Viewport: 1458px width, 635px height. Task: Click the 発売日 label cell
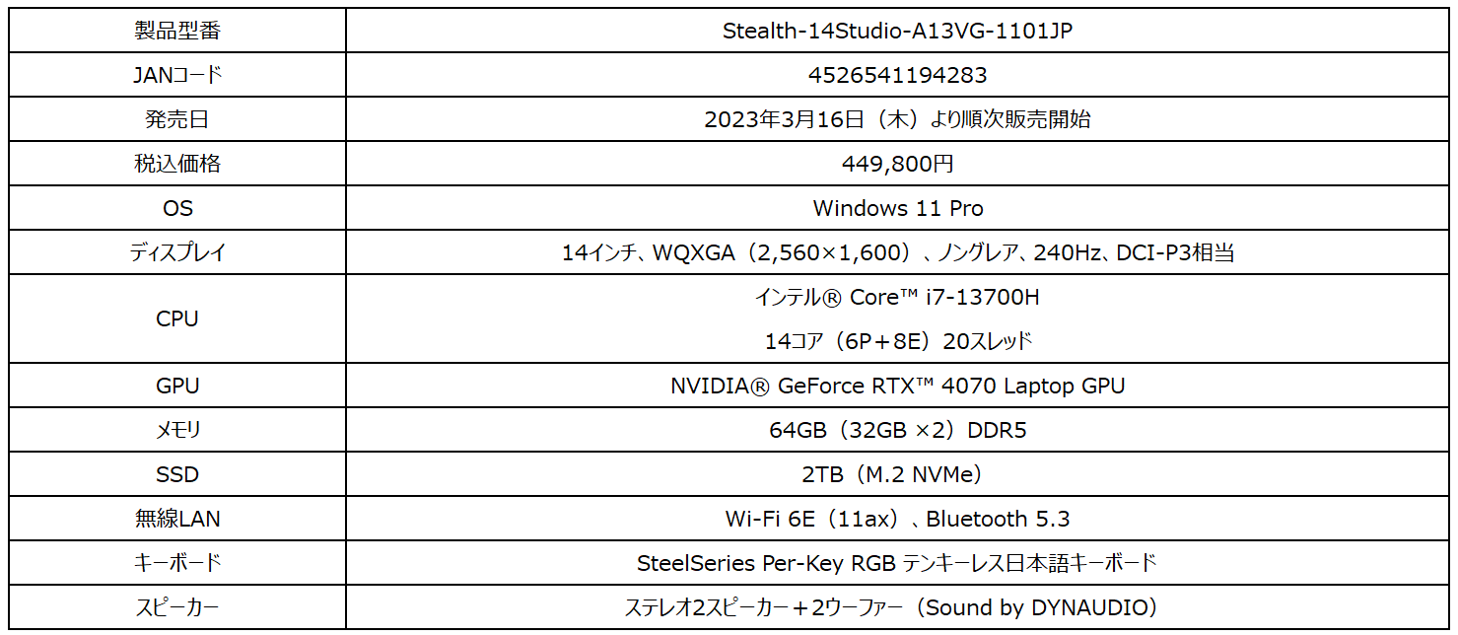coord(177,119)
